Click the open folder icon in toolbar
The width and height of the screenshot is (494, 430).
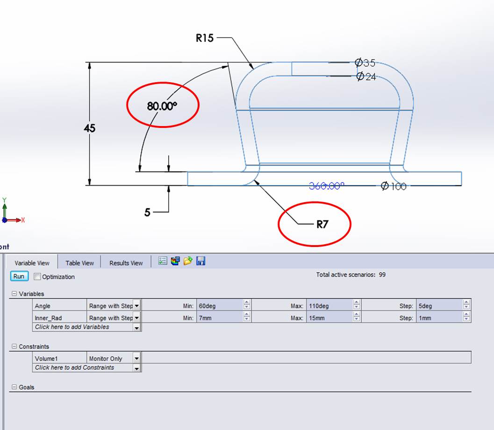(x=188, y=261)
